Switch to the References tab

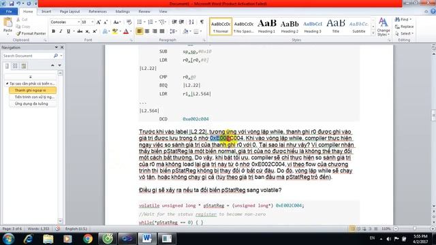click(x=97, y=12)
